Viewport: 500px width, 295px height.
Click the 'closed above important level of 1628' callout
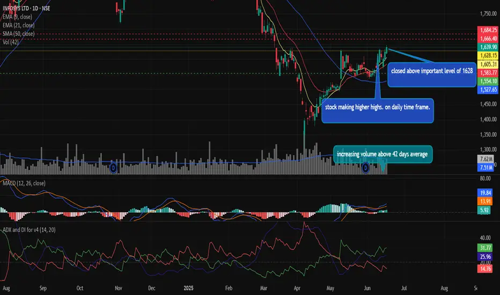[x=432, y=75]
